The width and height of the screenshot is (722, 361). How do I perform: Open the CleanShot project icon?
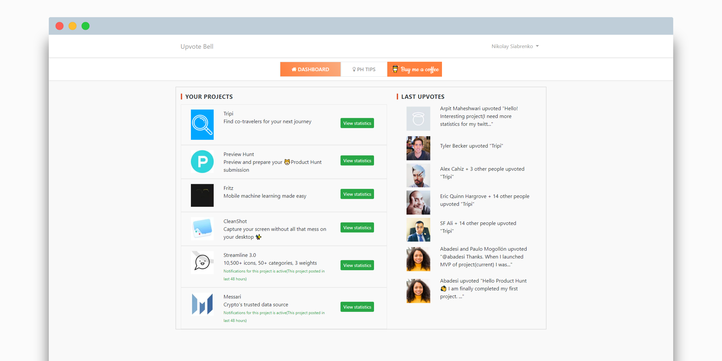(202, 228)
